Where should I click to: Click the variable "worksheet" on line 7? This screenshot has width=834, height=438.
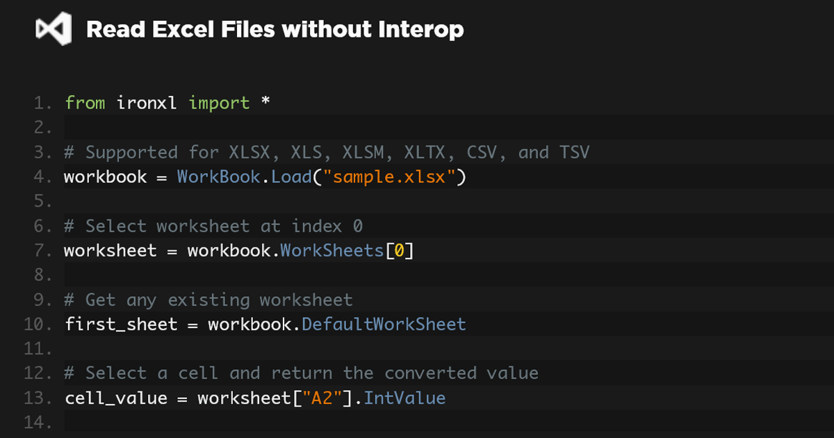point(111,250)
